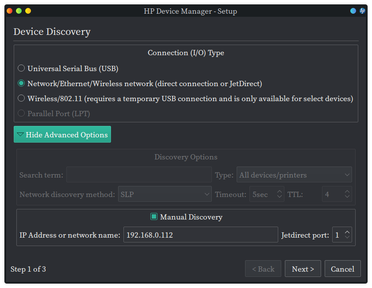Click the Search term text field
The image size is (372, 288).
tap(139, 175)
